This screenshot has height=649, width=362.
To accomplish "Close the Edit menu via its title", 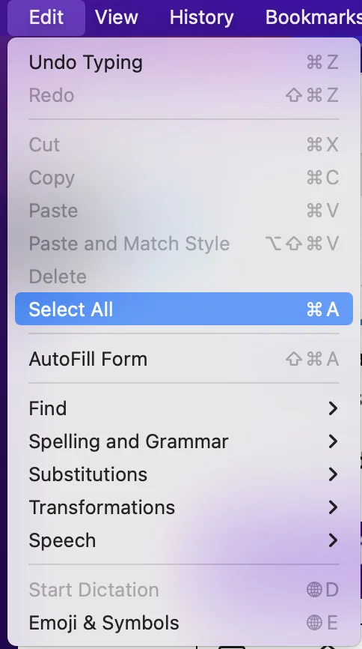I will pyautogui.click(x=46, y=17).
